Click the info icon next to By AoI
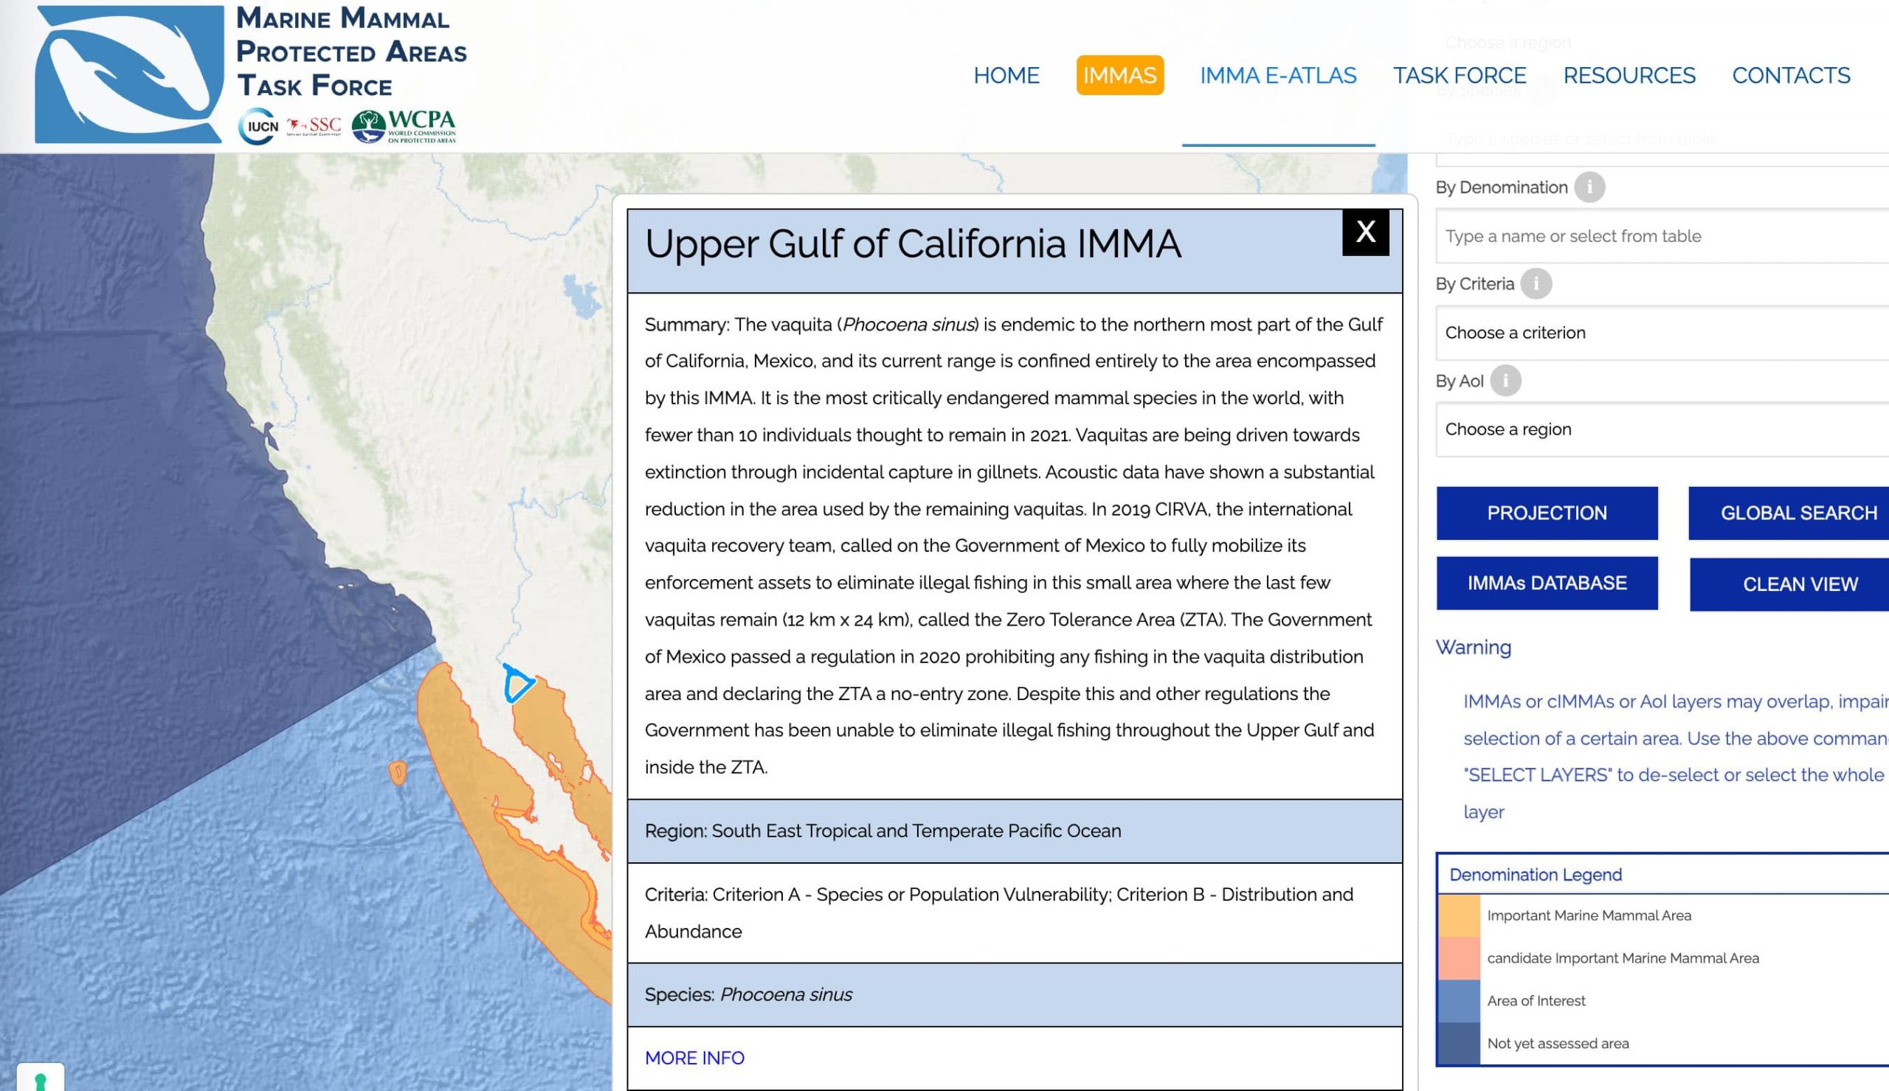Viewport: 1889px width, 1091px height. click(x=1505, y=381)
